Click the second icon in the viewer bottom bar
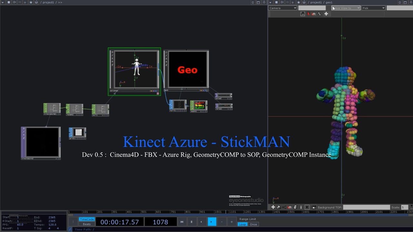 pyautogui.click(x=278, y=207)
